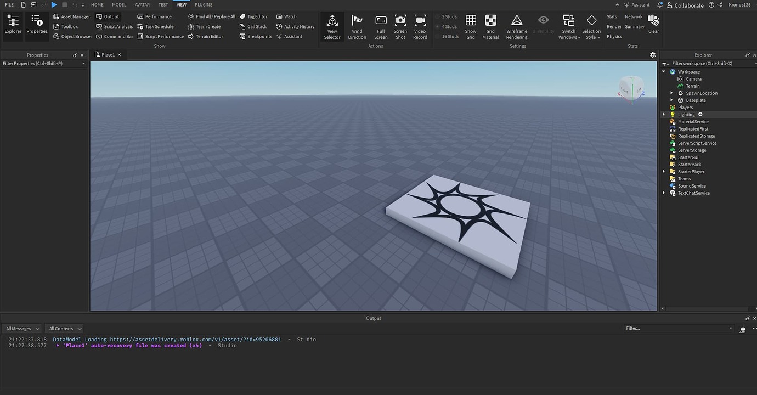Open the All Messages dropdown
Image resolution: width=757 pixels, height=395 pixels.
21,328
